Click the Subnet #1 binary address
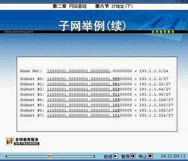This screenshot has width=188, height=161. tap(89, 84)
